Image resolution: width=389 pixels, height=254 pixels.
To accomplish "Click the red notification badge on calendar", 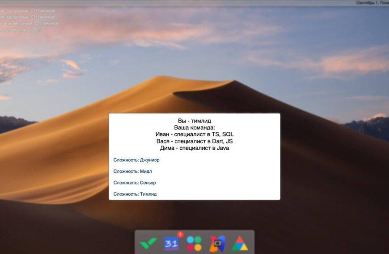I will coord(180,234).
